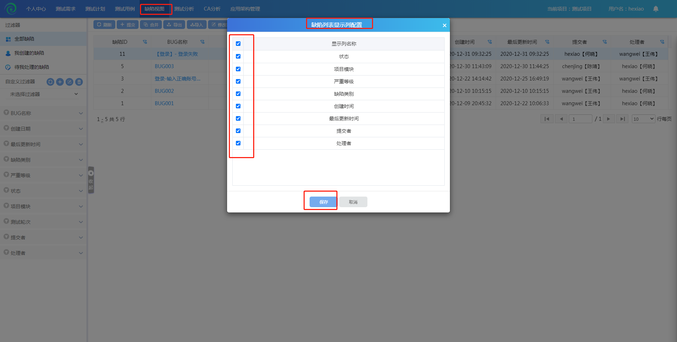Open the 未选择过滤器 dropdown
Image resolution: width=677 pixels, height=342 pixels.
(44, 94)
